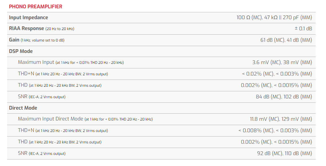Click the Gain row label

[x=14, y=40]
